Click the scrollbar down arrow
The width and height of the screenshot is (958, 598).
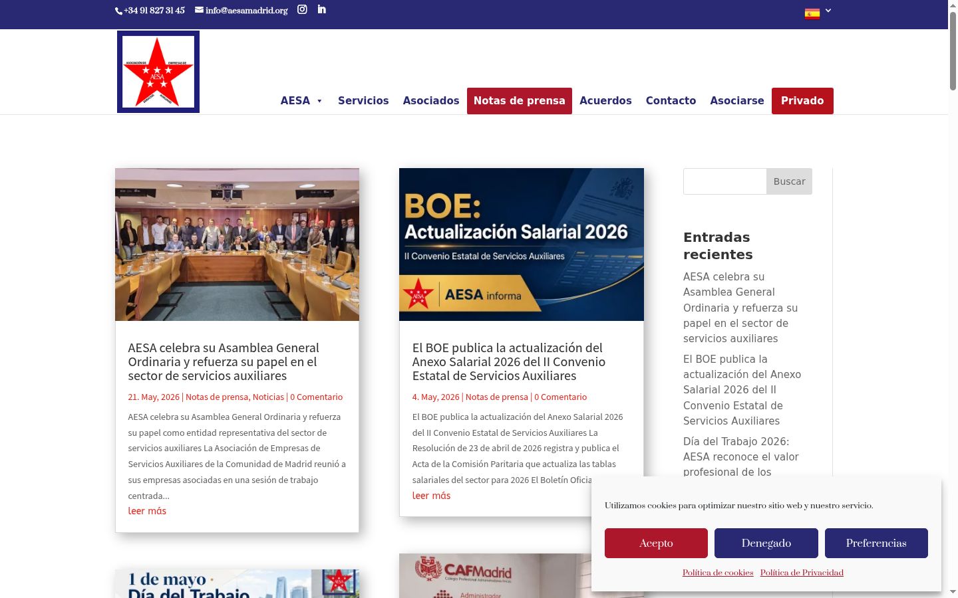(x=953, y=592)
